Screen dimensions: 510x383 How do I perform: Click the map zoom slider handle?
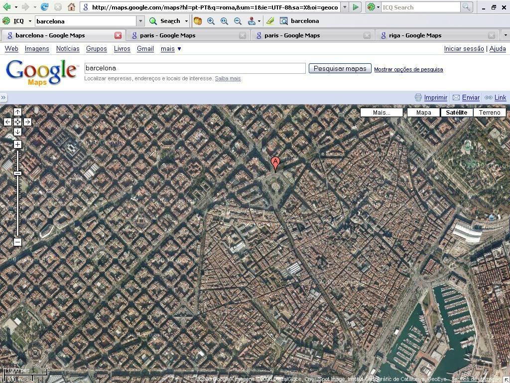[x=17, y=173]
